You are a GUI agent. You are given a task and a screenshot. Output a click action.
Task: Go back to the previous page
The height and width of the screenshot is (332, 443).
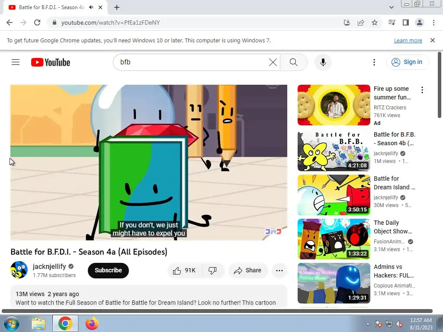[x=10, y=22]
